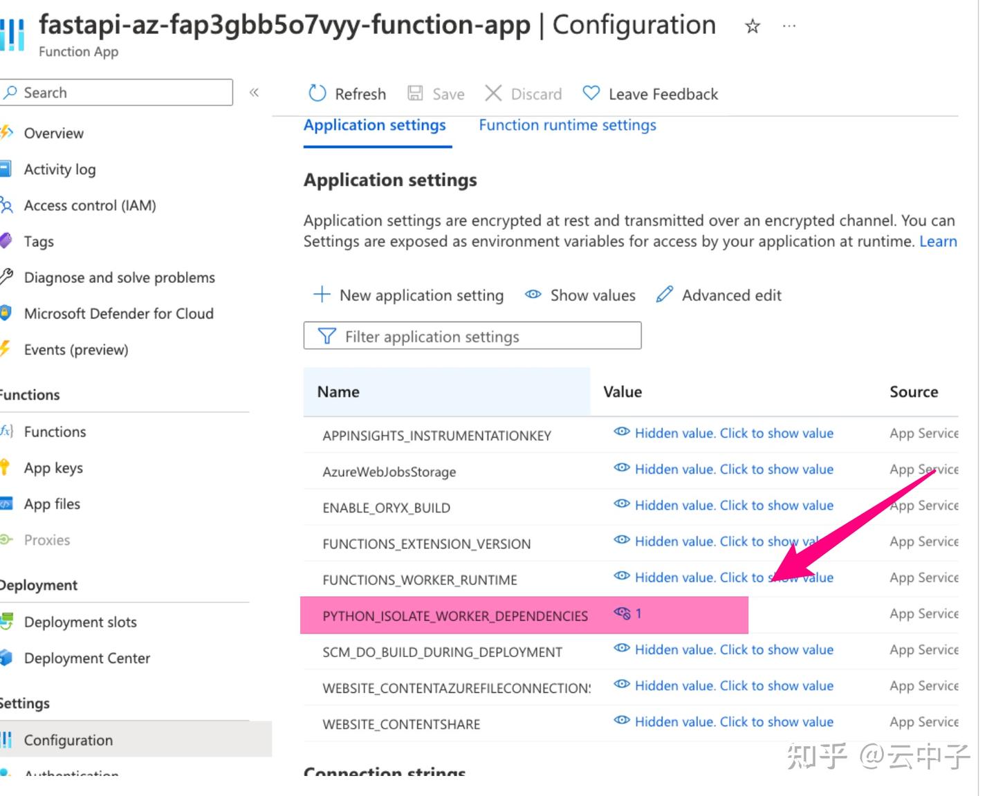Type in the Filter application settings field
The width and height of the screenshot is (996, 796).
click(472, 336)
